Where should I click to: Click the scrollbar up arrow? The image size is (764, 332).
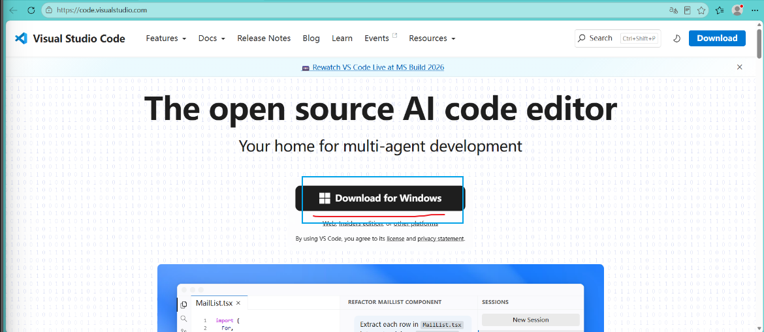tap(759, 24)
